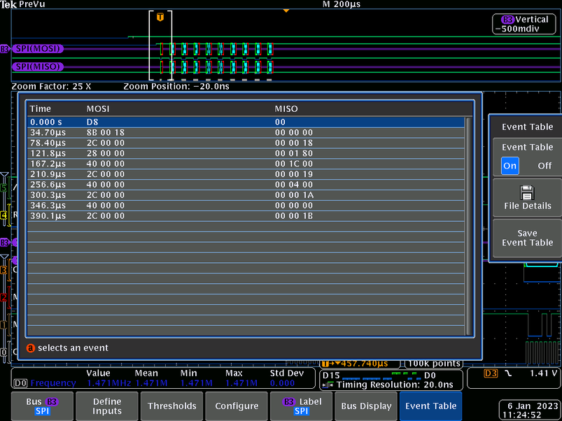Open Define Inputs menu
Image resolution: width=562 pixels, height=421 pixels.
pos(107,406)
